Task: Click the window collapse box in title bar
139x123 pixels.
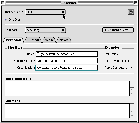Action: tap(136, 3)
